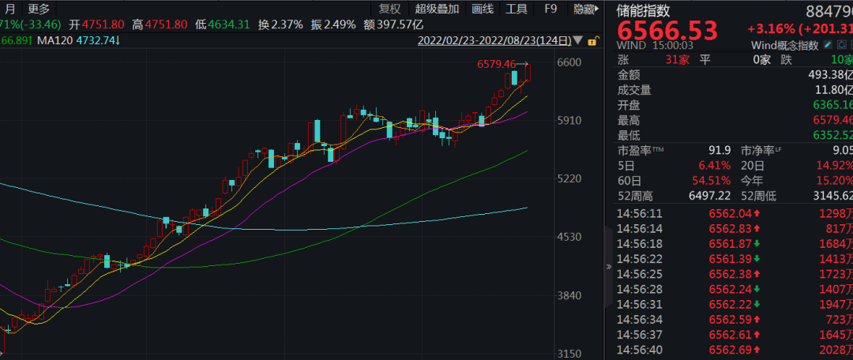Screen dimensions: 853x360
Task: Click the 超级叠加 button
Action: pos(438,9)
